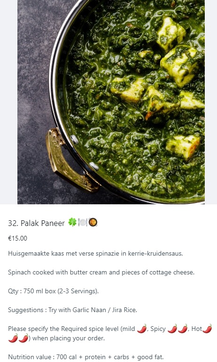Click the single chili pepper after 'mild'
Viewport: 217px width, 362px height.
[142, 329]
